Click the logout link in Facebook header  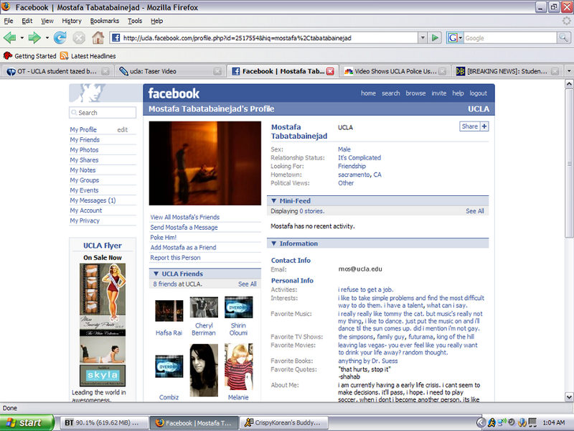click(x=478, y=93)
